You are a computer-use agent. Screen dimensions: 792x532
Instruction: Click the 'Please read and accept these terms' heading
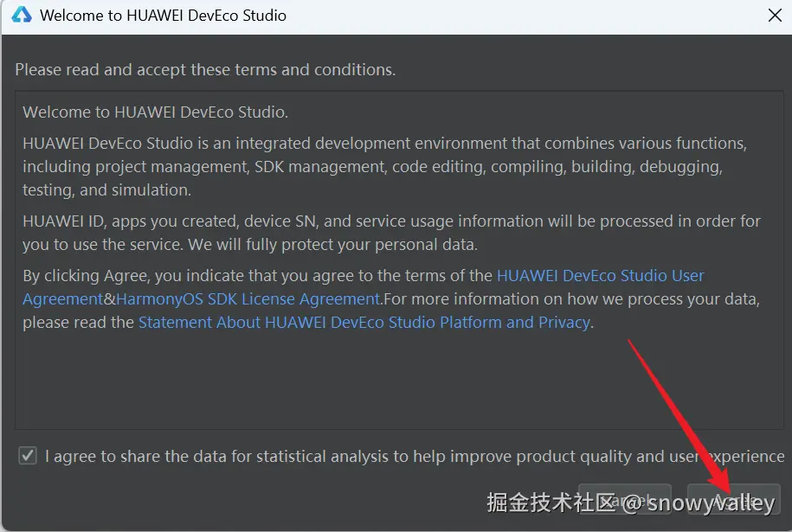tap(205, 70)
